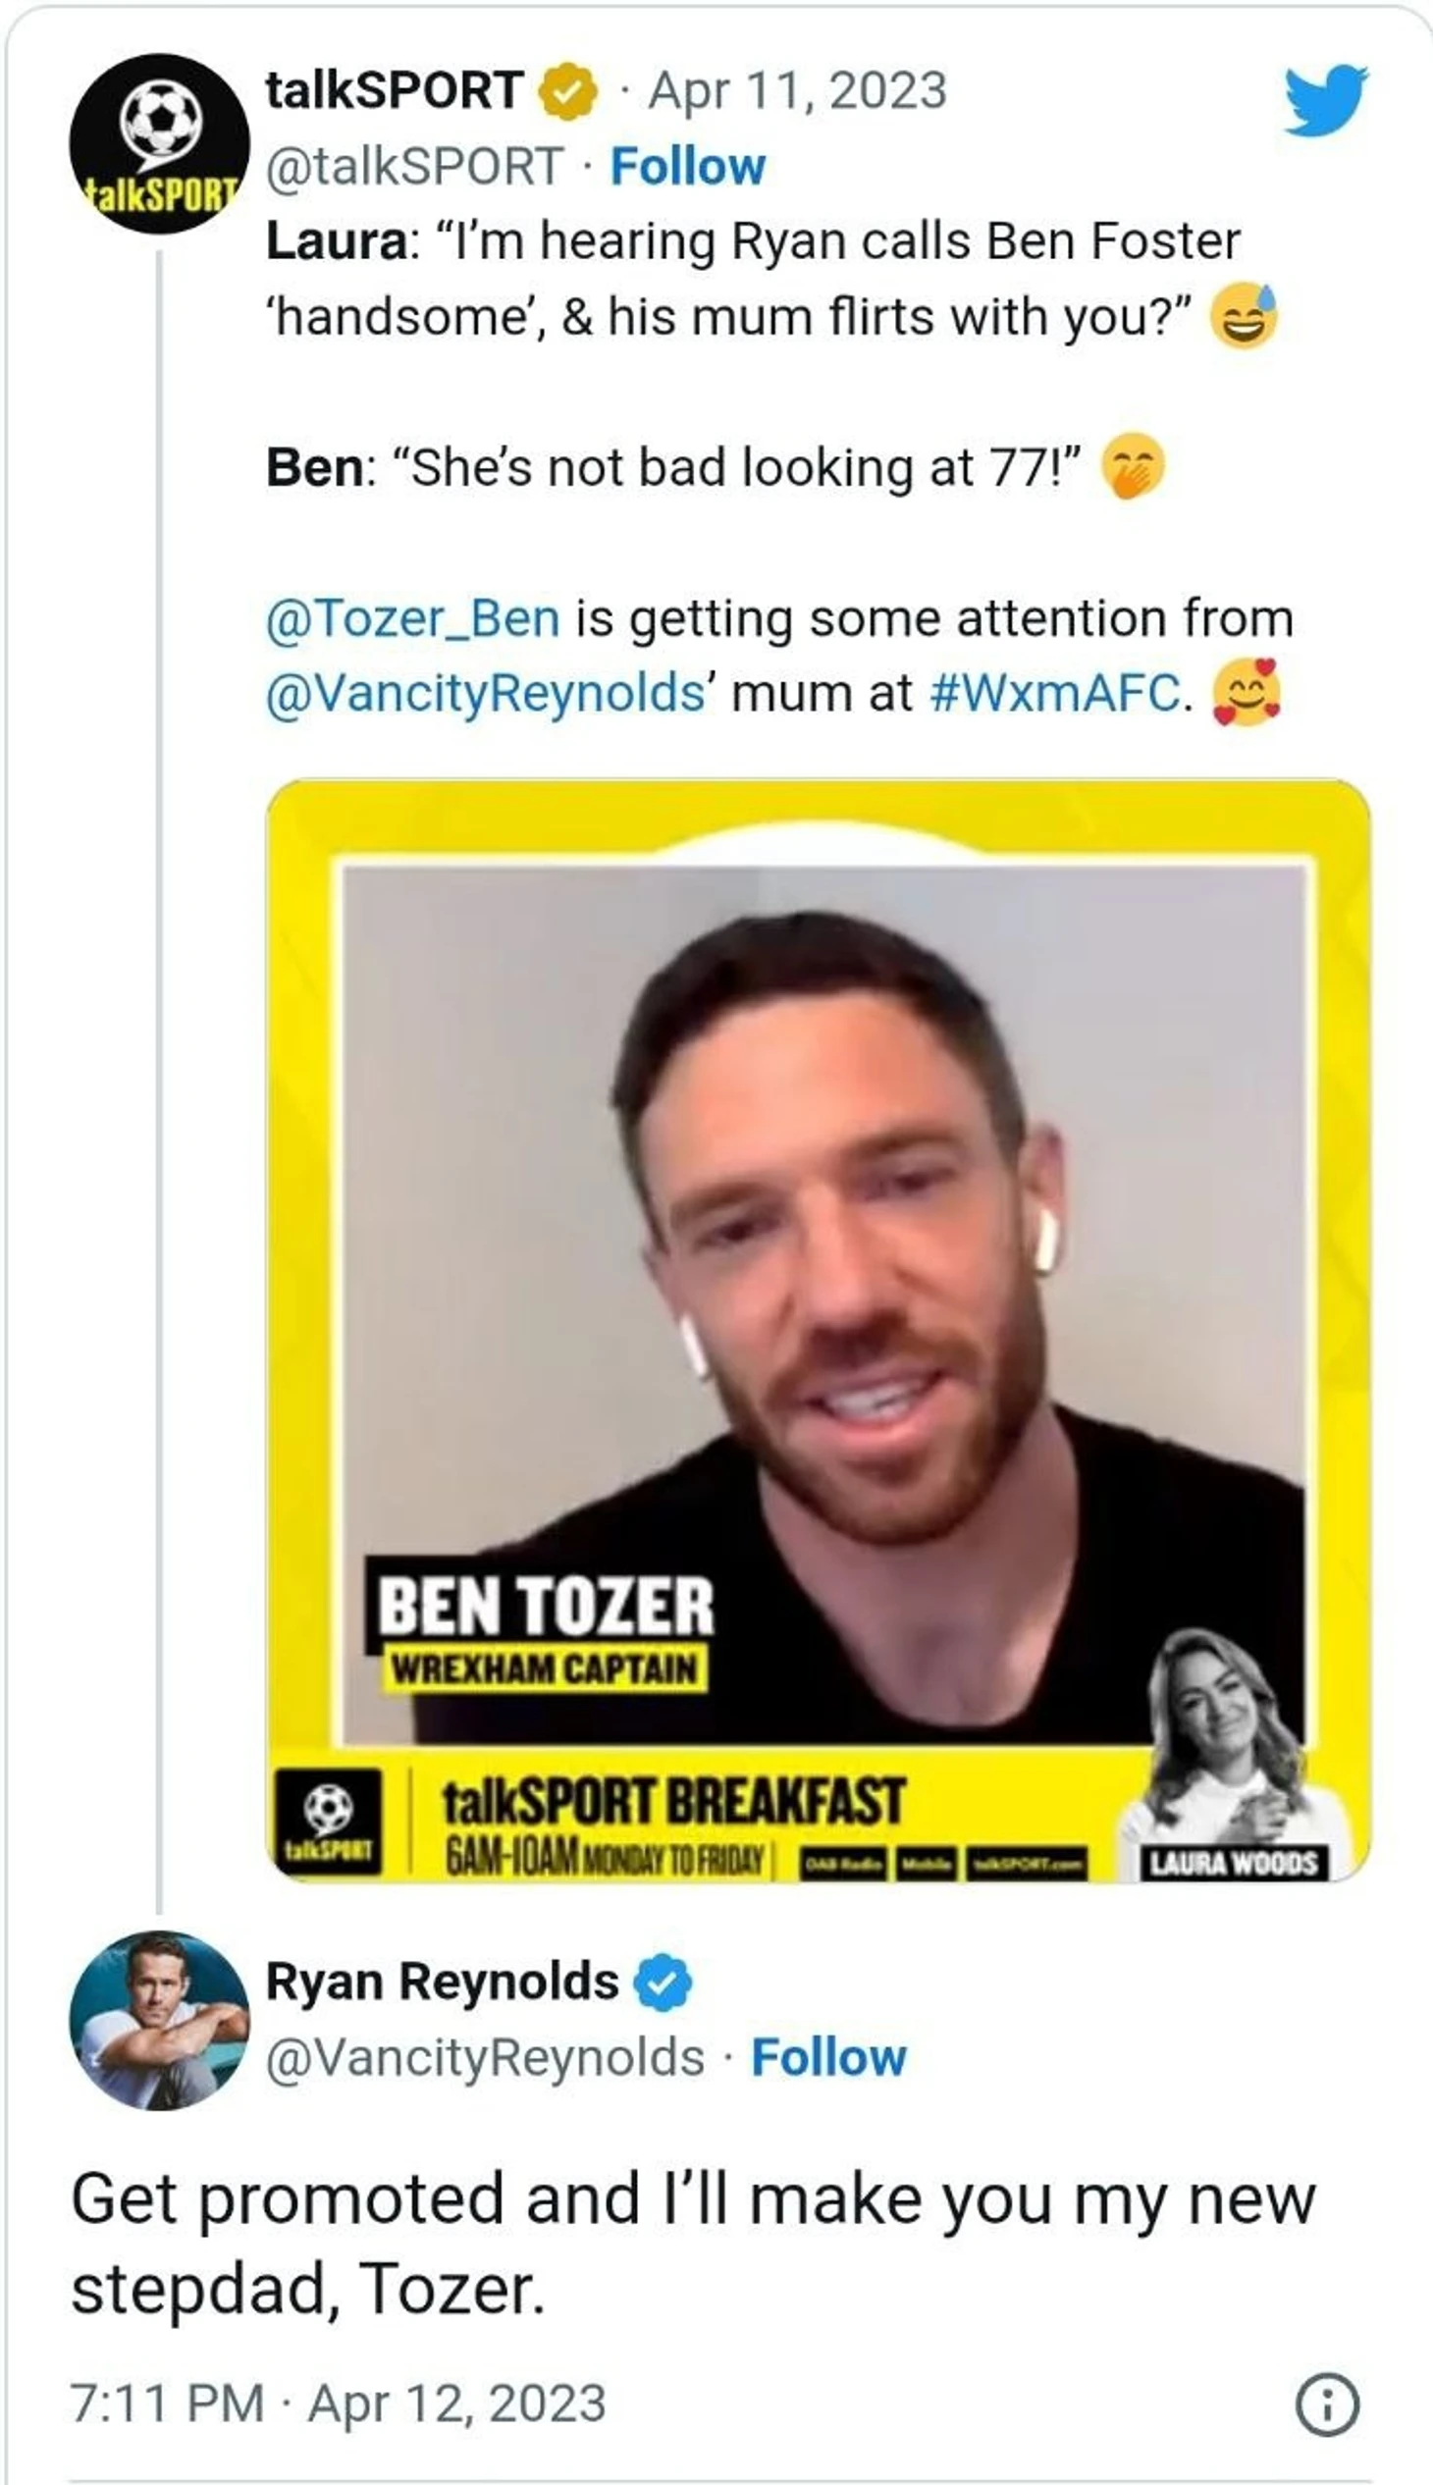
Task: Click the Twitter bird logo
Action: [x=1326, y=98]
